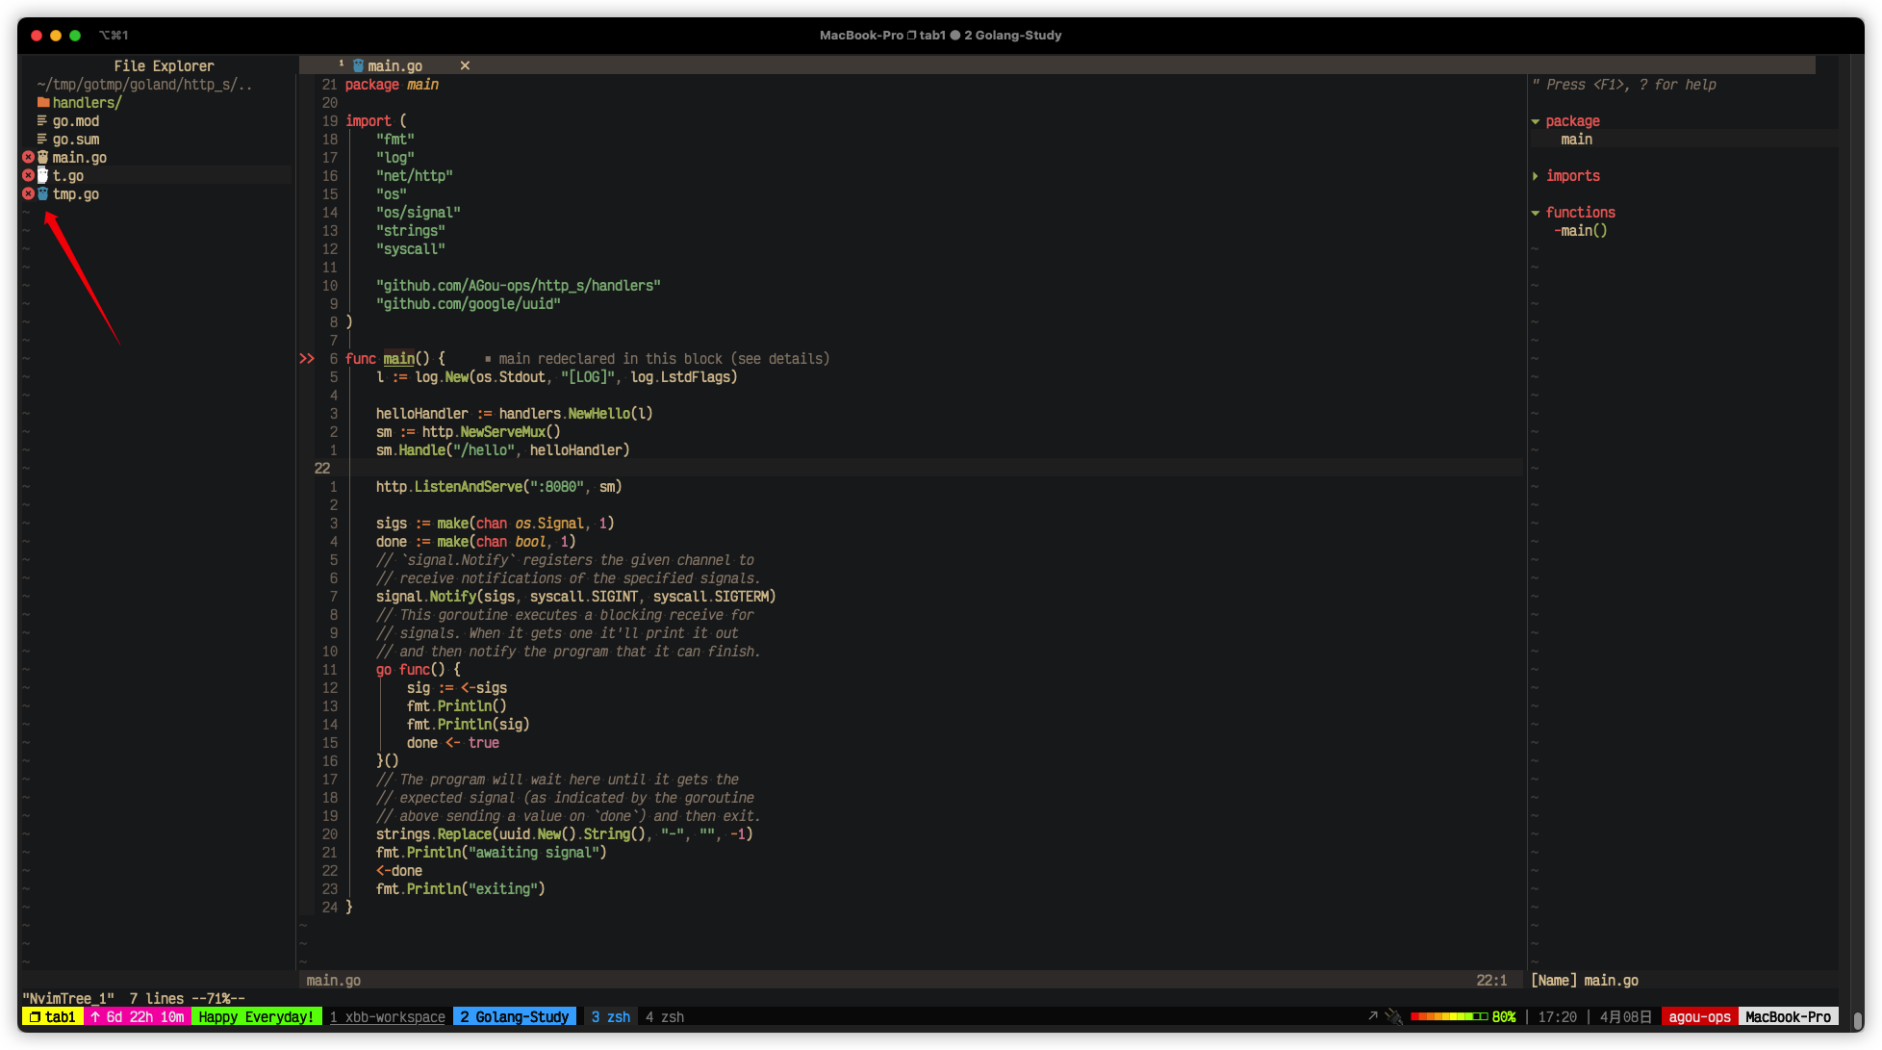Click the handlers folder icon in File Explorer
This screenshot has width=1882, height=1050.
coord(45,102)
